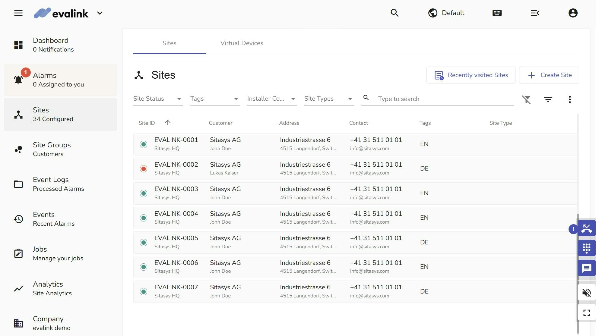Open the hamburger main menu
Screen dimensions: 596x336
tap(18, 13)
